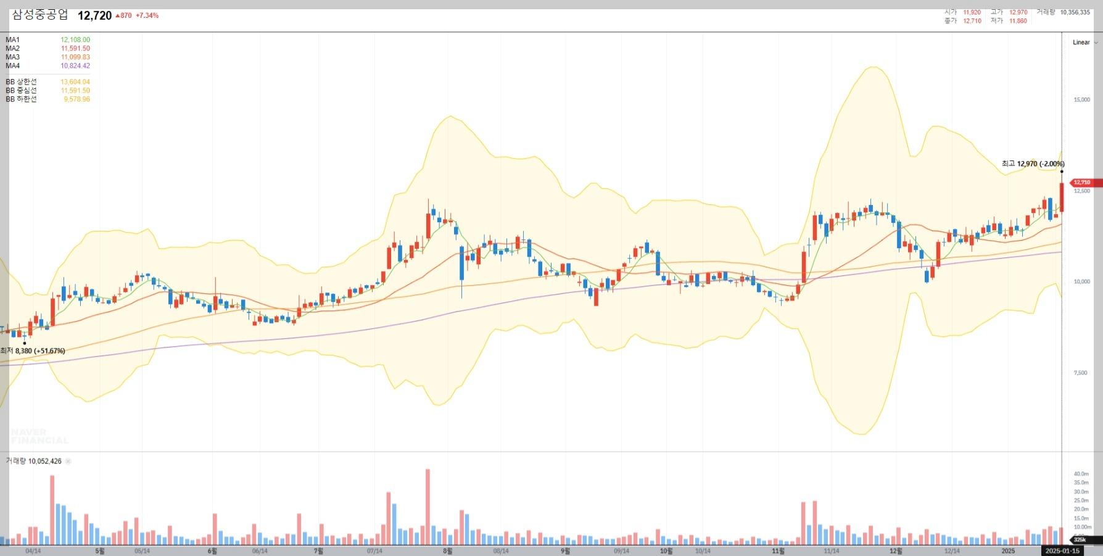Click the 10/14 label on the time axis
The height and width of the screenshot is (556, 1103).
coord(703,551)
